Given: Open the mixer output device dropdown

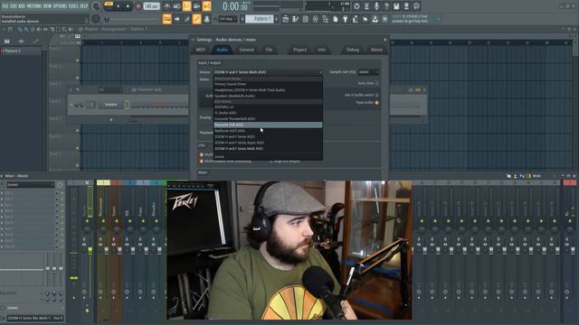Looking at the screenshot, I should (x=35, y=318).
